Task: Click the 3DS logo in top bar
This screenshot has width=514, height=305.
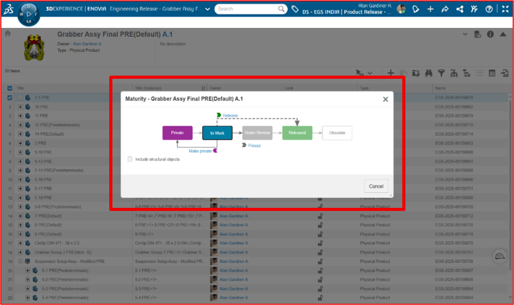Action: 9,9
